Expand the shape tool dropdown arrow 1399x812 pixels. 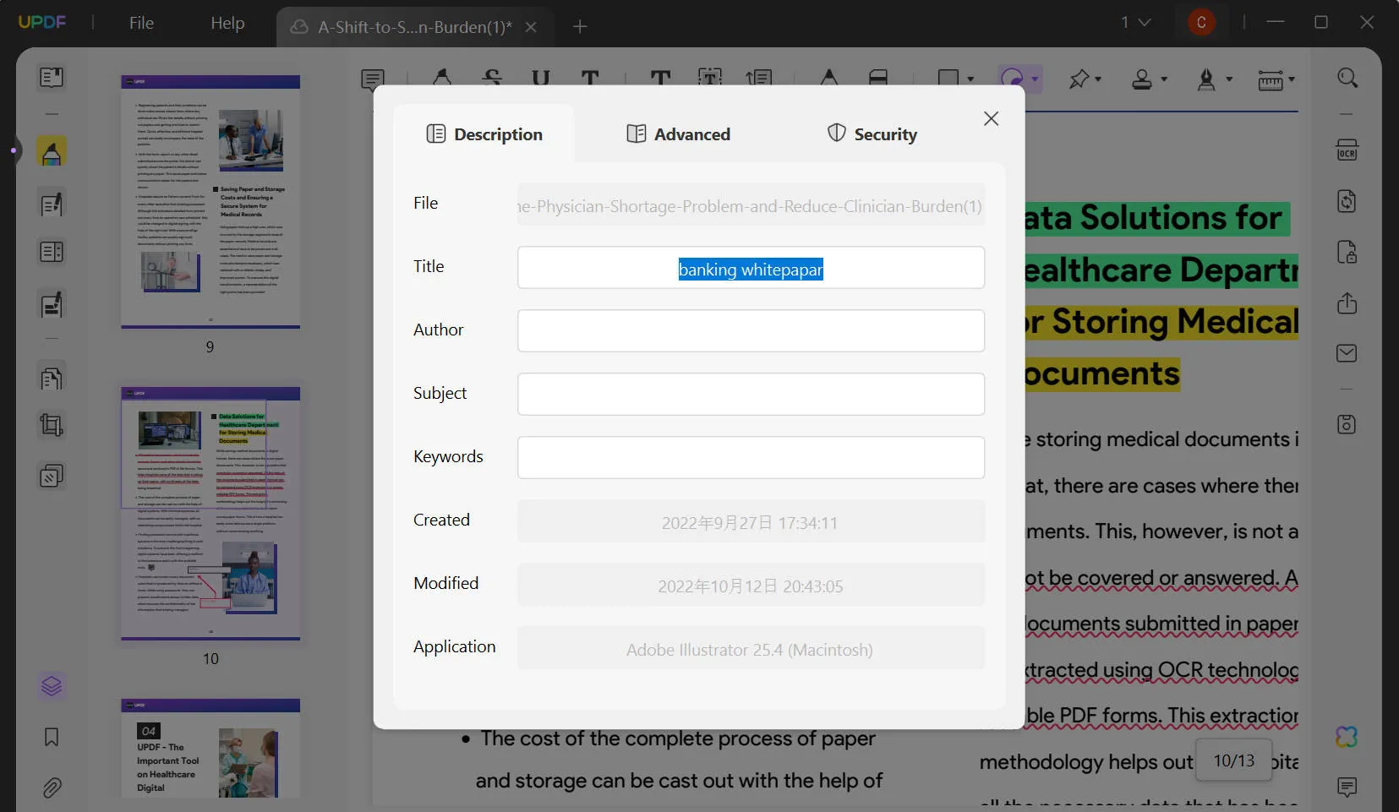[x=970, y=80]
